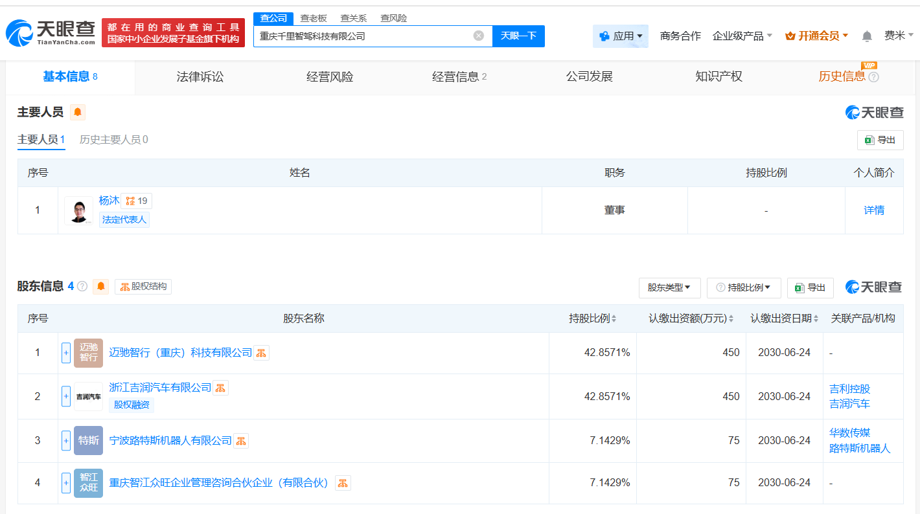Click the alert bell beside 股东信息 heading
920x514 pixels.
click(101, 286)
